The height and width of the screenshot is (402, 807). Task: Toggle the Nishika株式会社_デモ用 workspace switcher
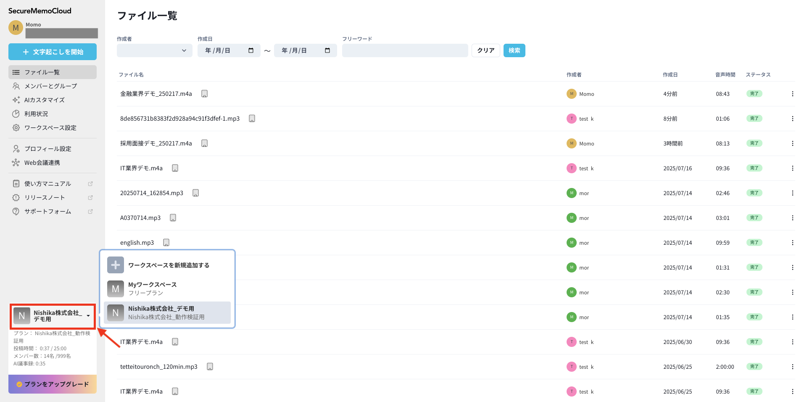tap(53, 316)
